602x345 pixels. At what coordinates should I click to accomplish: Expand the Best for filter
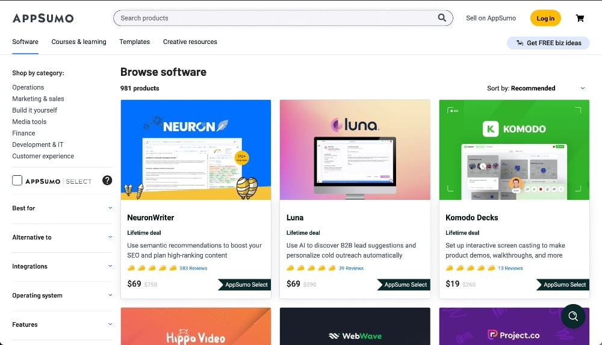[x=62, y=208]
